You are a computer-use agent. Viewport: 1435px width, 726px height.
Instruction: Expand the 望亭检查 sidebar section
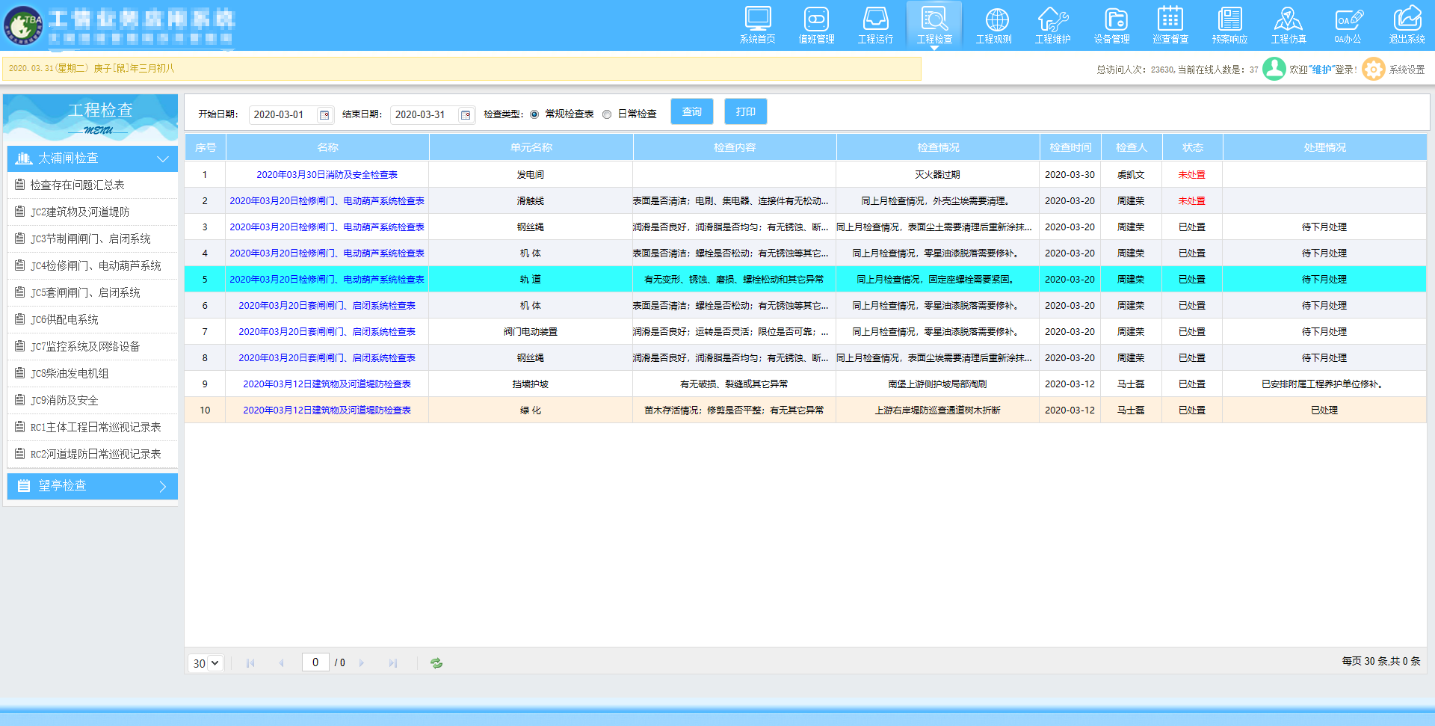coord(93,486)
